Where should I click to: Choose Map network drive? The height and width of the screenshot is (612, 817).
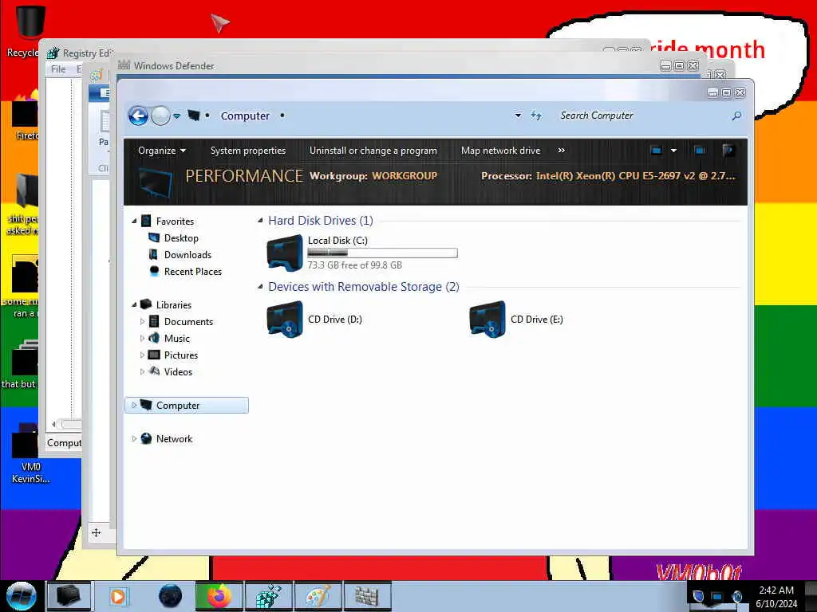[x=501, y=151]
